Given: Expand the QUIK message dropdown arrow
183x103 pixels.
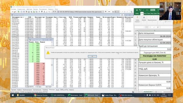Looking at the screenshot, I should [x=103, y=12].
